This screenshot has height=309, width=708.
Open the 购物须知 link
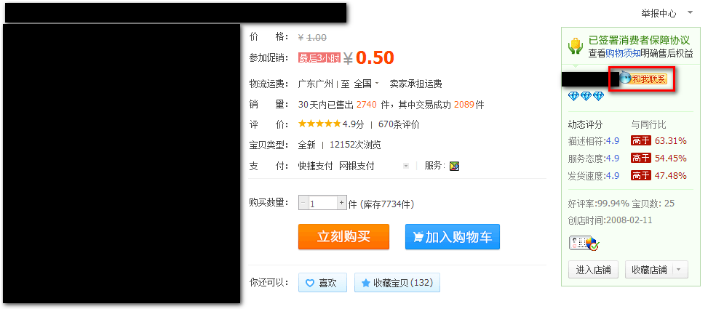(x=623, y=53)
